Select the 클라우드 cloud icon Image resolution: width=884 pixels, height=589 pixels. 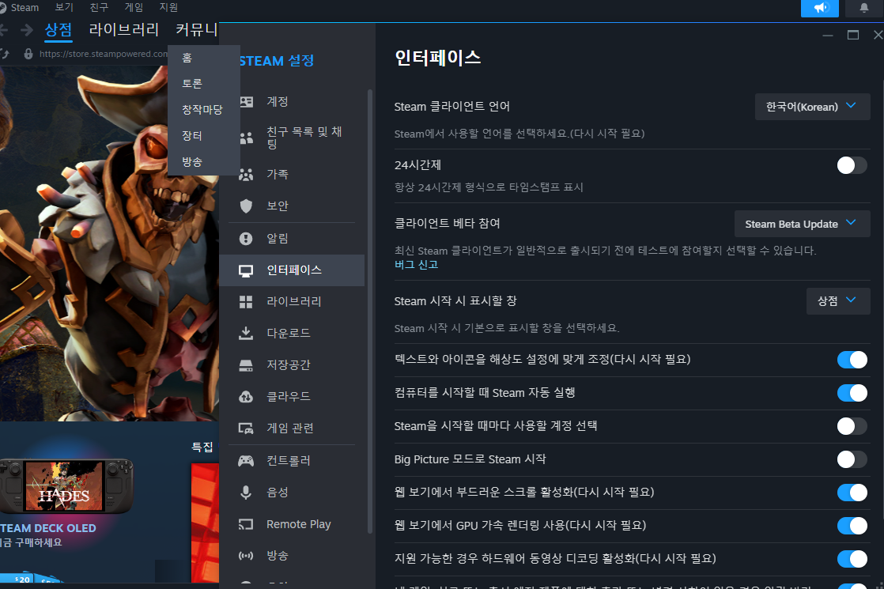pos(247,397)
